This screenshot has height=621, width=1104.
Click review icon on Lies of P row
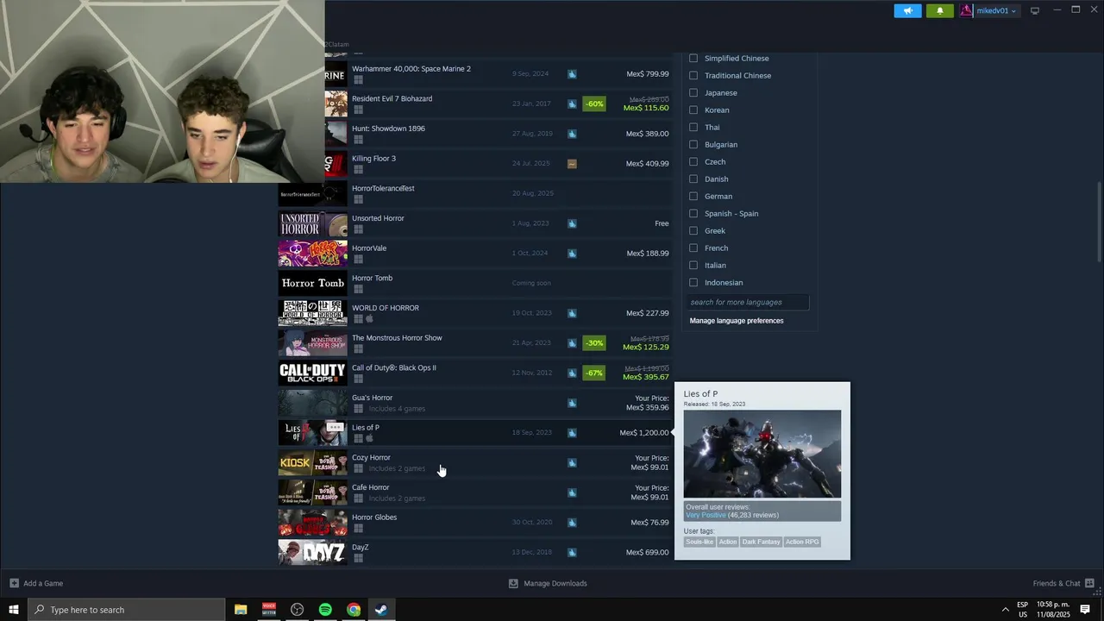(572, 433)
